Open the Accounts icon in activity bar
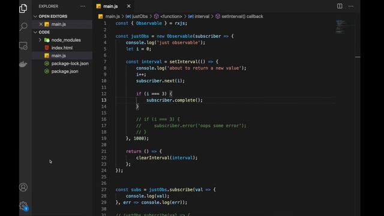Viewport: 384px width, 216px height. (x=23, y=187)
